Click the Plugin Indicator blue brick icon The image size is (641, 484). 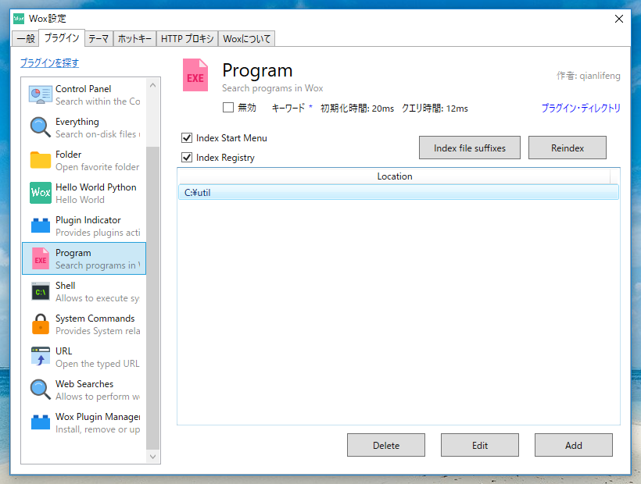pos(41,226)
